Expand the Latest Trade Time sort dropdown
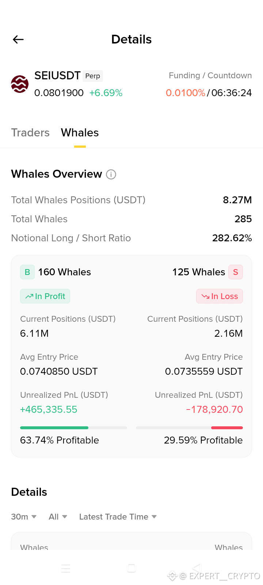Screen dimensions: 263x585 pos(118,517)
